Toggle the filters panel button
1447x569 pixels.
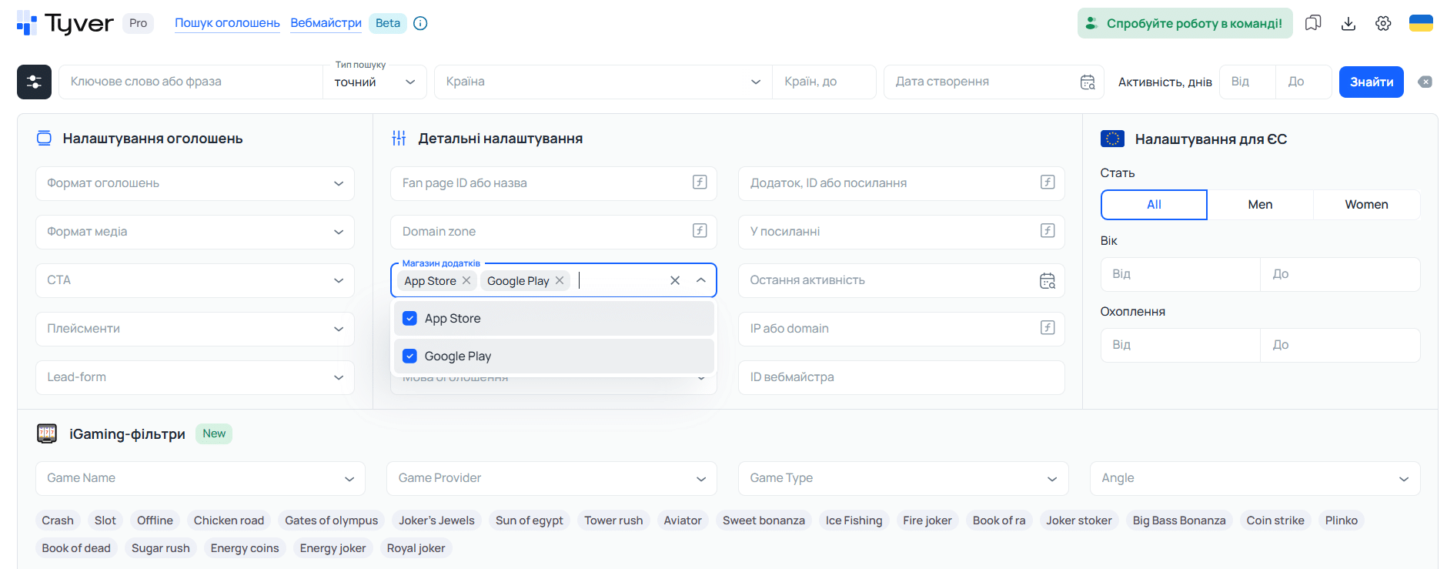click(34, 82)
